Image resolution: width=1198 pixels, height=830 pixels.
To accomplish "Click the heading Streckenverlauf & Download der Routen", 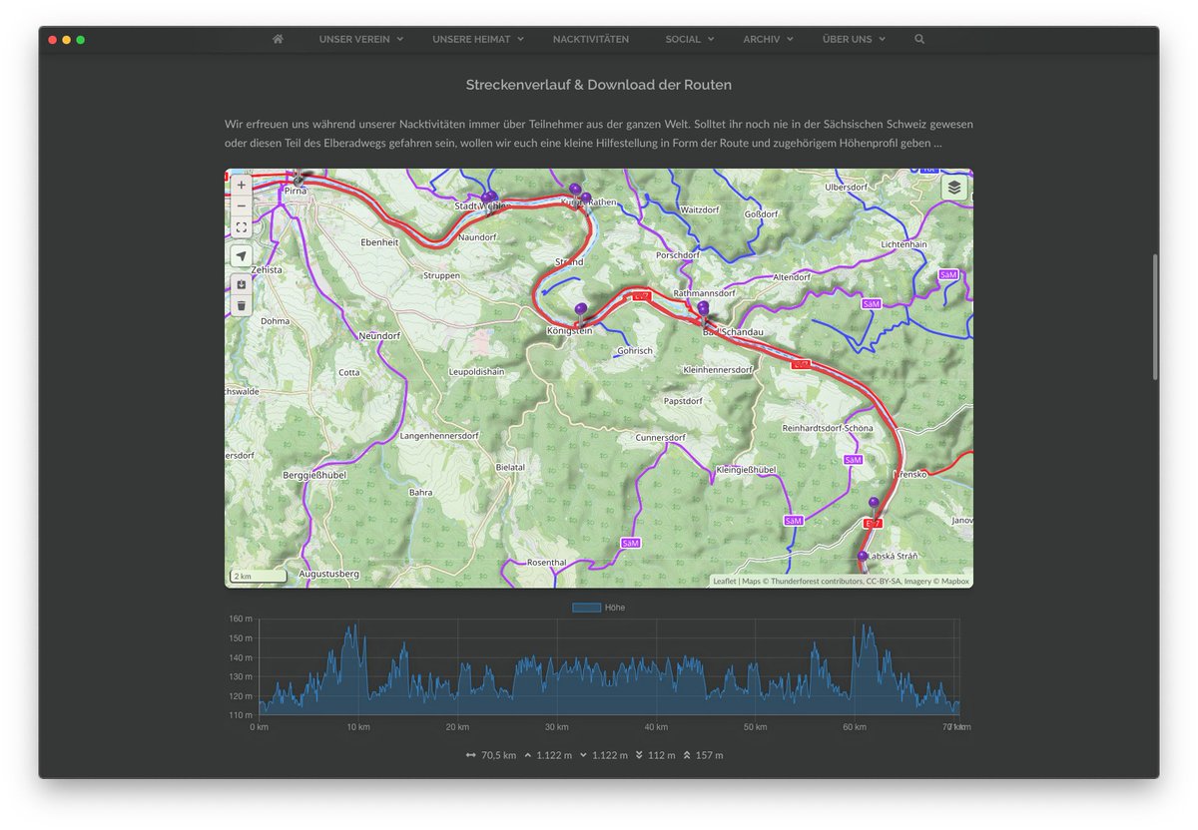I will point(599,85).
